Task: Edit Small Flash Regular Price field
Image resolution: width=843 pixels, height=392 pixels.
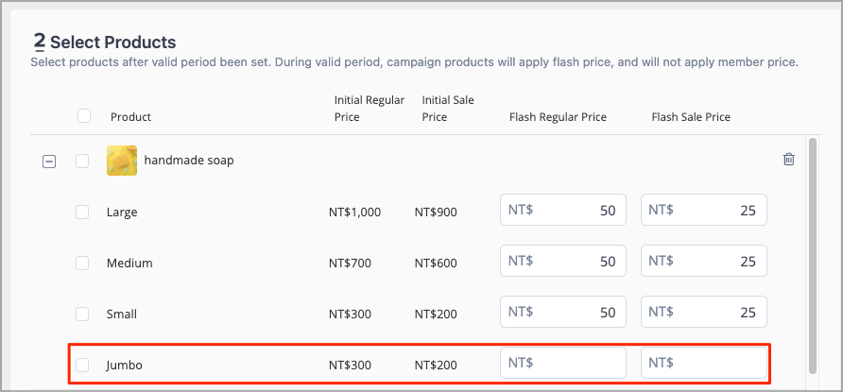Action: (x=563, y=312)
